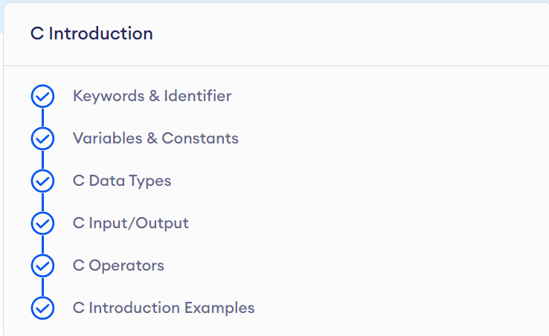Click progress connector between Variables and Data Types
The width and height of the screenshot is (549, 336).
pyautogui.click(x=42, y=160)
